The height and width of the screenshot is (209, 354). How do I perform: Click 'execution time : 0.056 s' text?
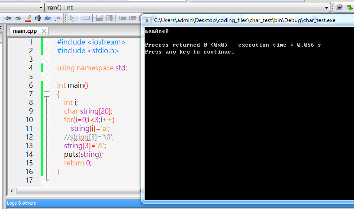[x=280, y=45]
